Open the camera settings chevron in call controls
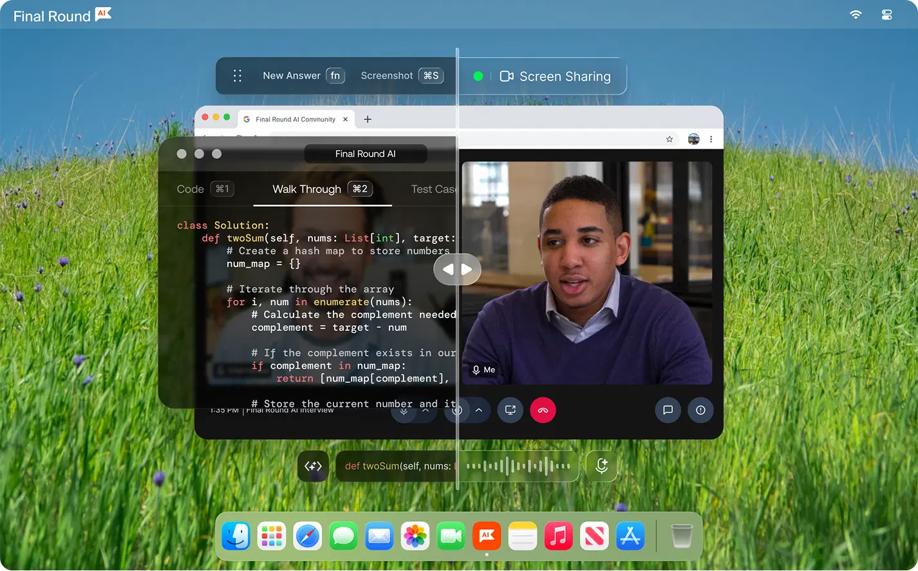The image size is (918, 571). click(x=479, y=410)
